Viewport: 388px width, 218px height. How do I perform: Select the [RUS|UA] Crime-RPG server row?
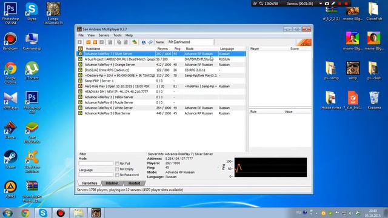pos(161,70)
